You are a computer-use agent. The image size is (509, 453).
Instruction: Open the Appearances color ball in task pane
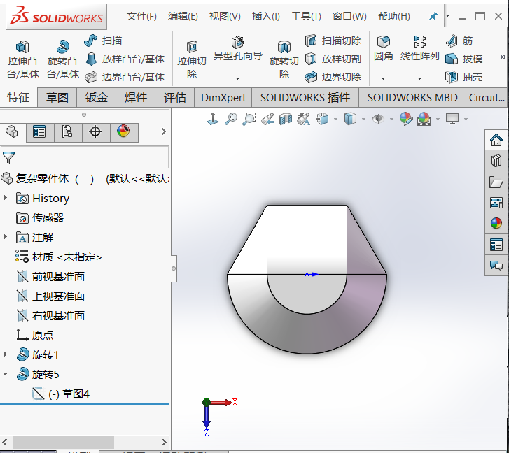tap(496, 224)
